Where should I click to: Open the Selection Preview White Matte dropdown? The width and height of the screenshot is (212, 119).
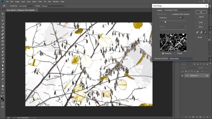181,59
